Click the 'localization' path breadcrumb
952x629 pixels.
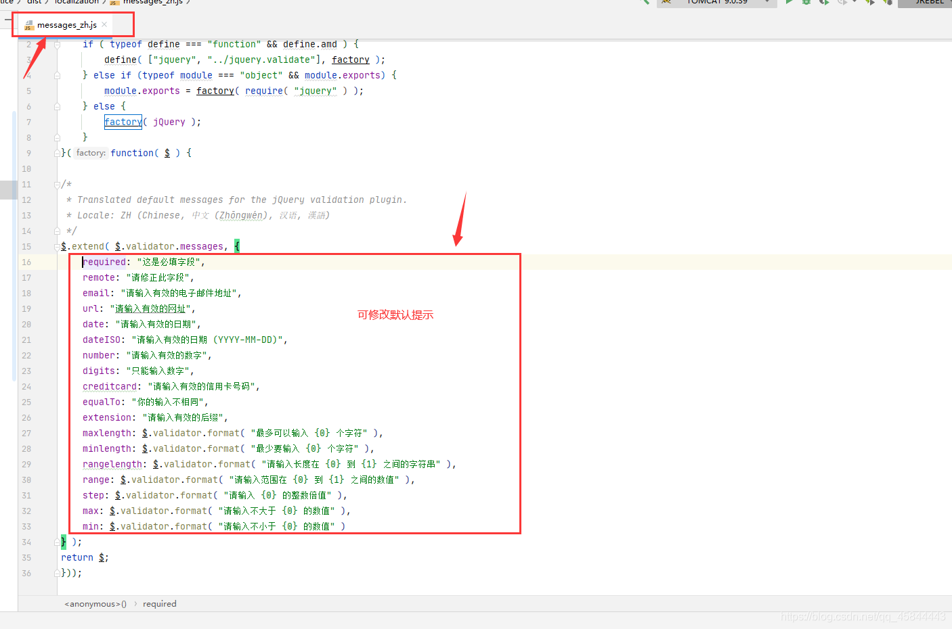[x=77, y=2]
